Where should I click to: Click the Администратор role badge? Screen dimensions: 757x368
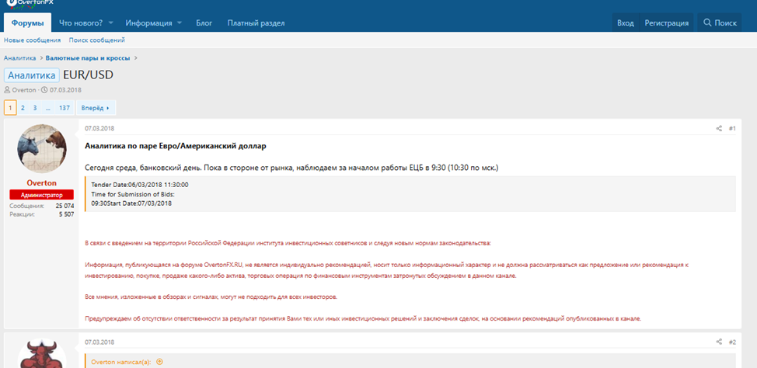tap(41, 195)
